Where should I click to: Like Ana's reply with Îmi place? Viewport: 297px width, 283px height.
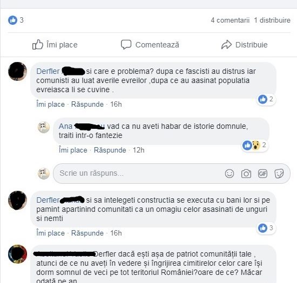point(73,150)
